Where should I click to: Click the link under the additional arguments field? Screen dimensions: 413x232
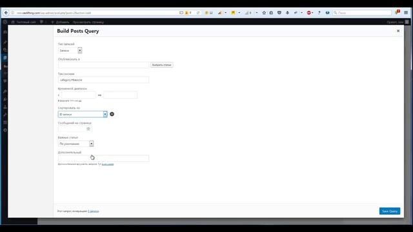coord(108,164)
